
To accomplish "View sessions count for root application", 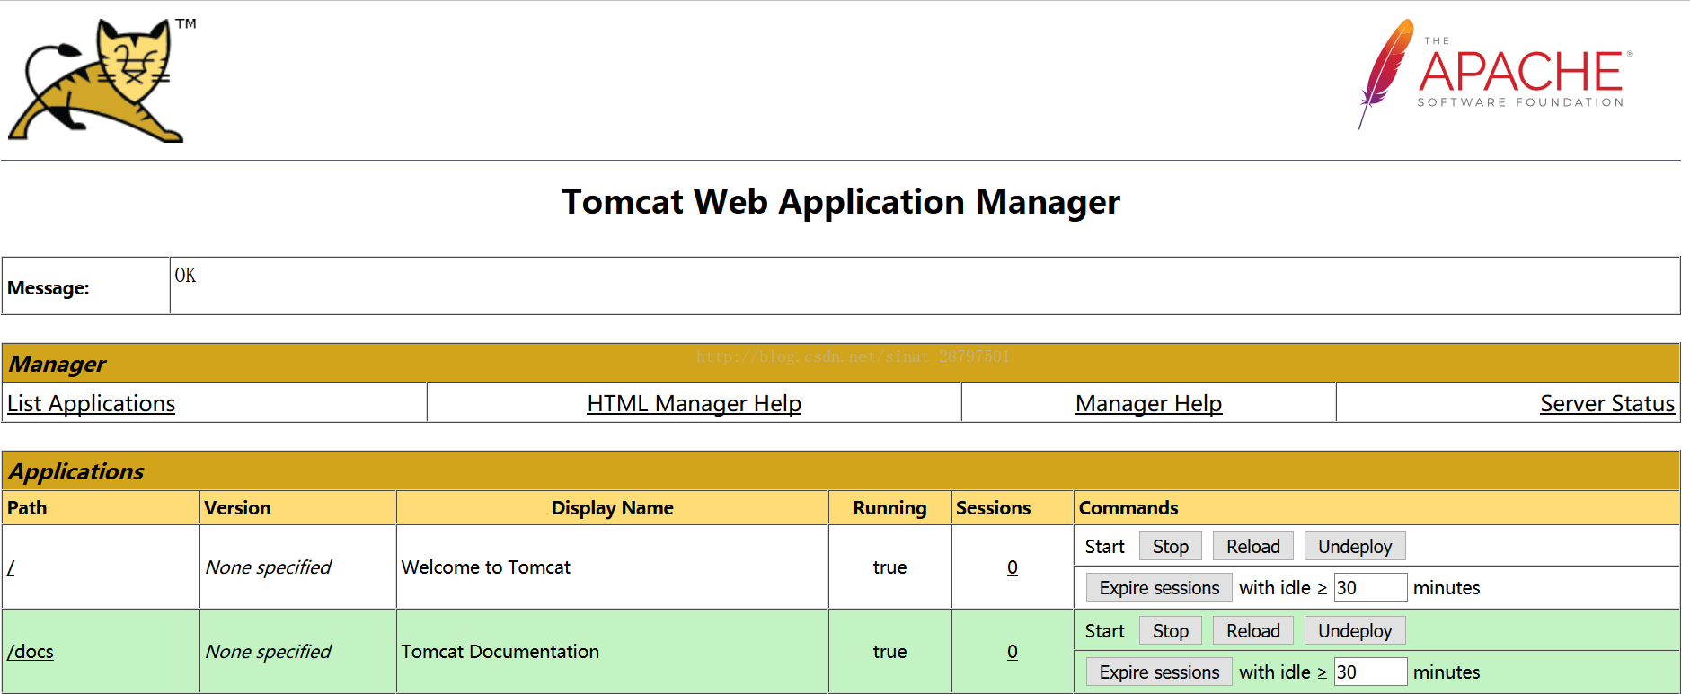I will (x=1013, y=567).
